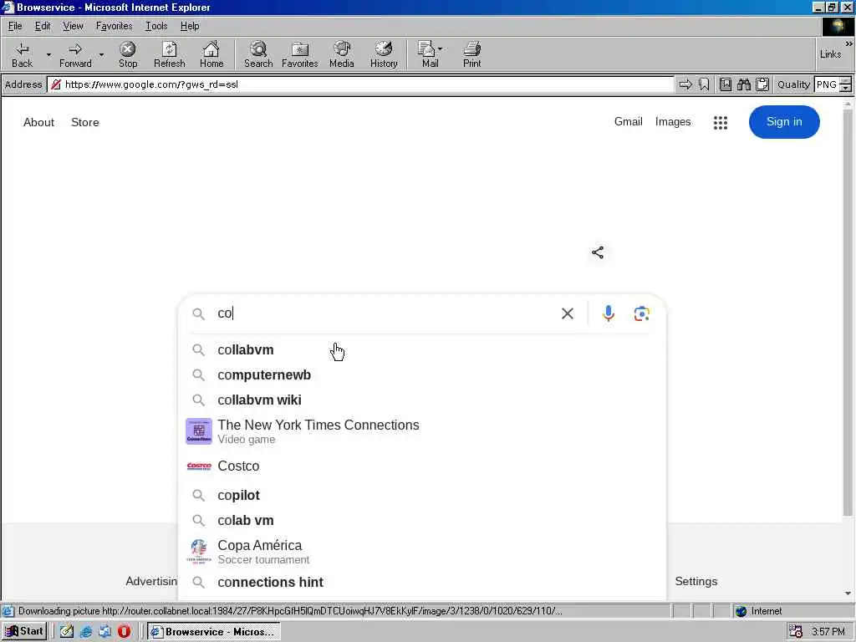Click the notepad icon in quick launch
The image size is (856, 642).
click(x=67, y=632)
